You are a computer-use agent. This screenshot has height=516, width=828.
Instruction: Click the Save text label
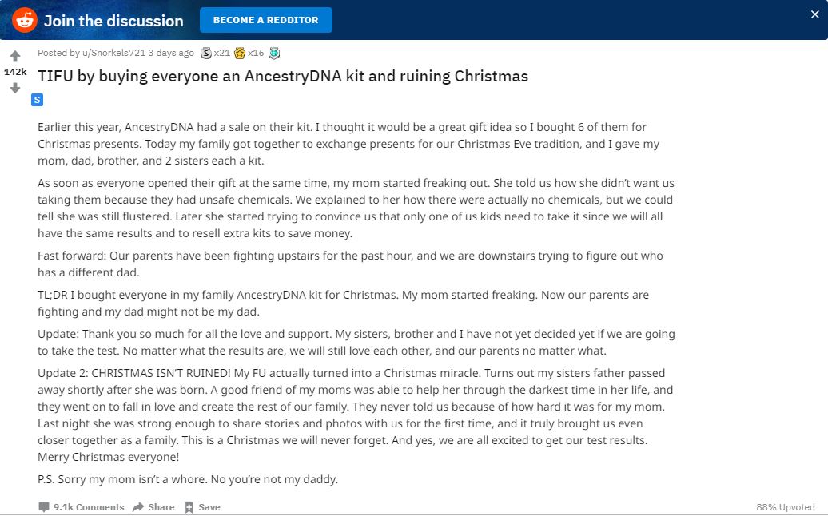tap(209, 507)
